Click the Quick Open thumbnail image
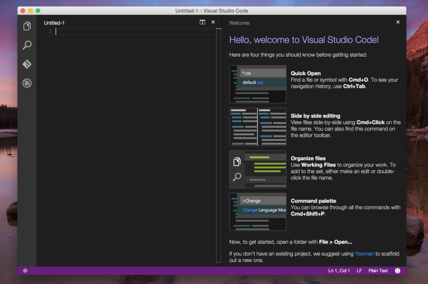 click(x=258, y=84)
